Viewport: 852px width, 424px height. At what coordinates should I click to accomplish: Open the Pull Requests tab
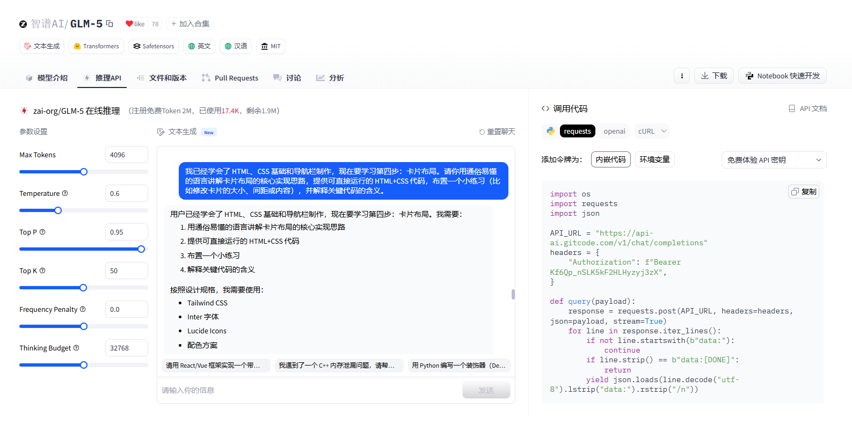(230, 78)
